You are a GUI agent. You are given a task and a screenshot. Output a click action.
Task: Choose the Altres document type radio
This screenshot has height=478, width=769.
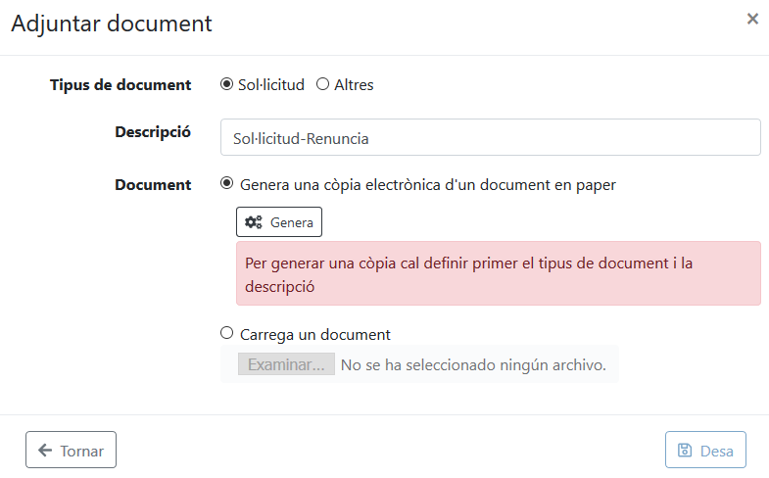tap(322, 84)
